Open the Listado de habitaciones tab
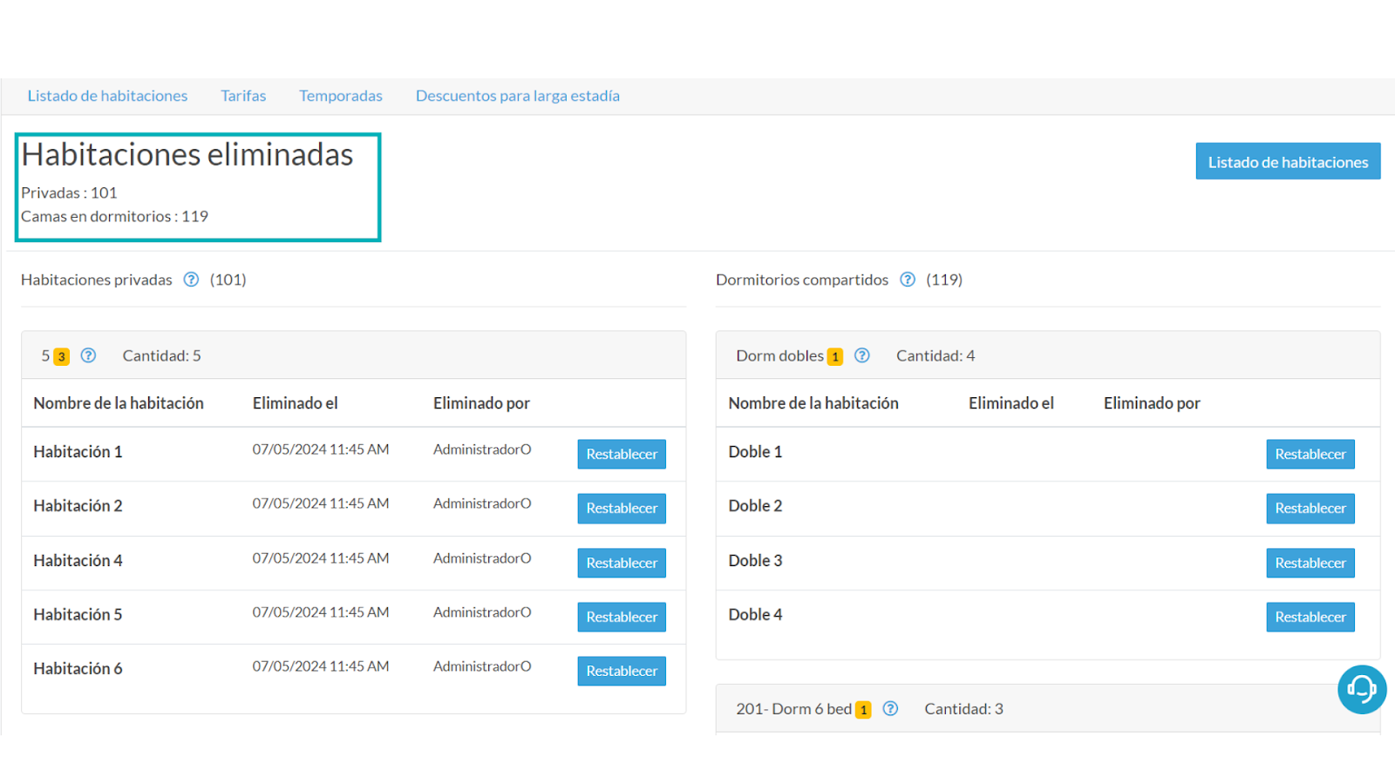Image resolution: width=1395 pixels, height=784 pixels. (x=107, y=96)
